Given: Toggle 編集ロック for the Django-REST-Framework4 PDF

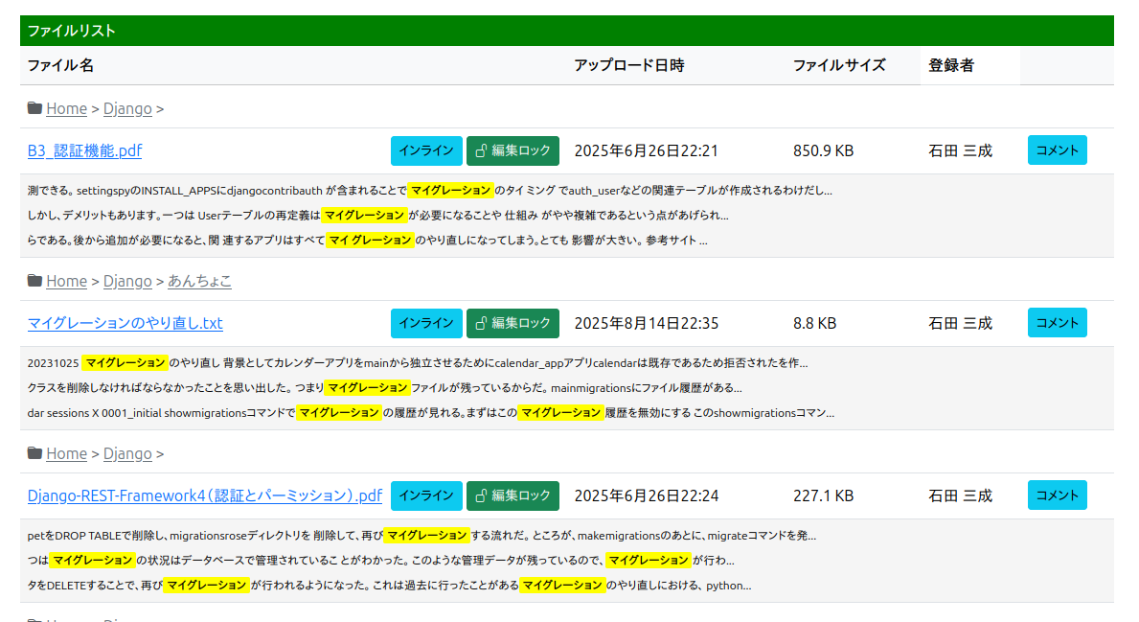Looking at the screenshot, I should coord(513,495).
